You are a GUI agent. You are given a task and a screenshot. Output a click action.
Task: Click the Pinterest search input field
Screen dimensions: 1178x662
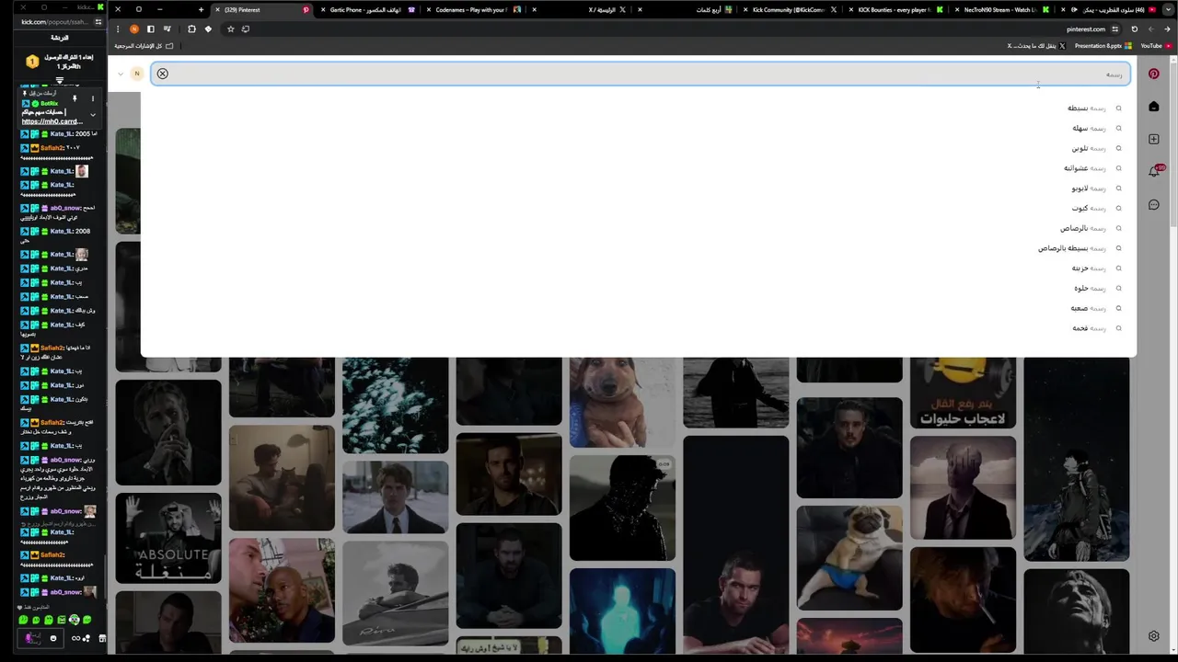[641, 74]
